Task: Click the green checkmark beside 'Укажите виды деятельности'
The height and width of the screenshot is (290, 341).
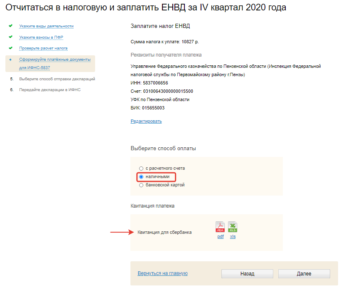Action: click(x=10, y=26)
